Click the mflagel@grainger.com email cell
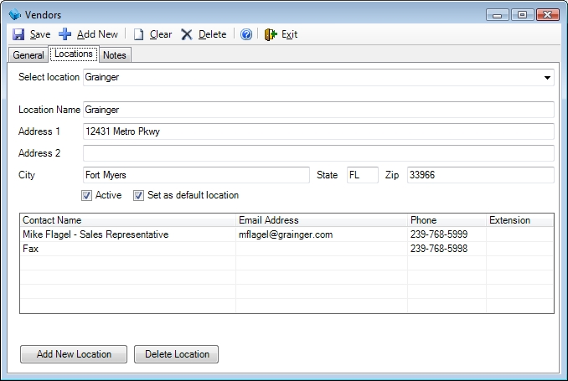 click(322, 234)
